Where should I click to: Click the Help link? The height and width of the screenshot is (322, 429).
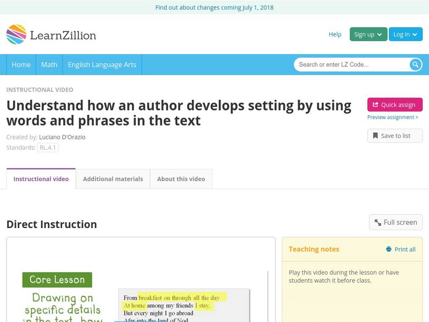tap(335, 34)
